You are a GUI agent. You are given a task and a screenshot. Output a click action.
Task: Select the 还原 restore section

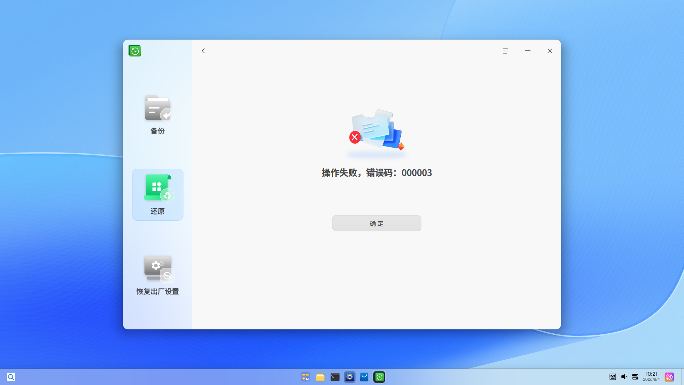click(157, 195)
